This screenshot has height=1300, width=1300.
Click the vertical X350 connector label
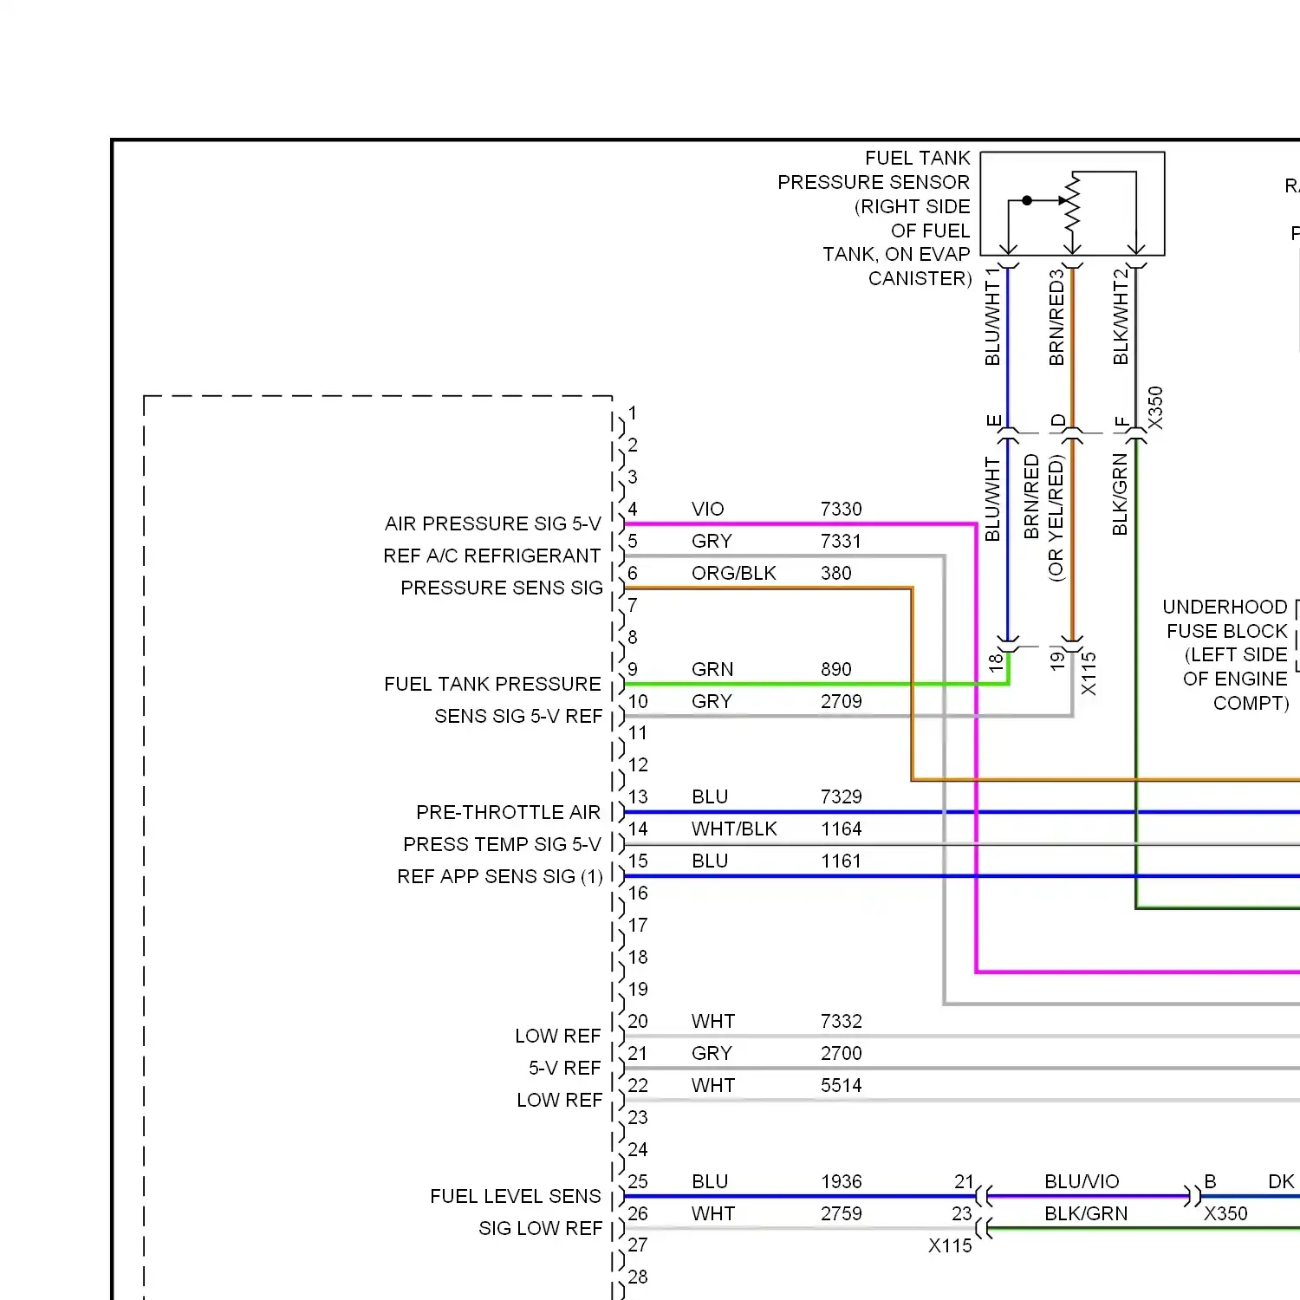coord(1155,407)
